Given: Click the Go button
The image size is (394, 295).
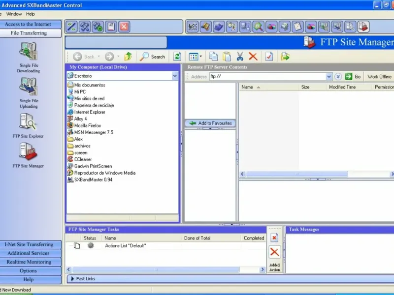Looking at the screenshot, I should (353, 77).
